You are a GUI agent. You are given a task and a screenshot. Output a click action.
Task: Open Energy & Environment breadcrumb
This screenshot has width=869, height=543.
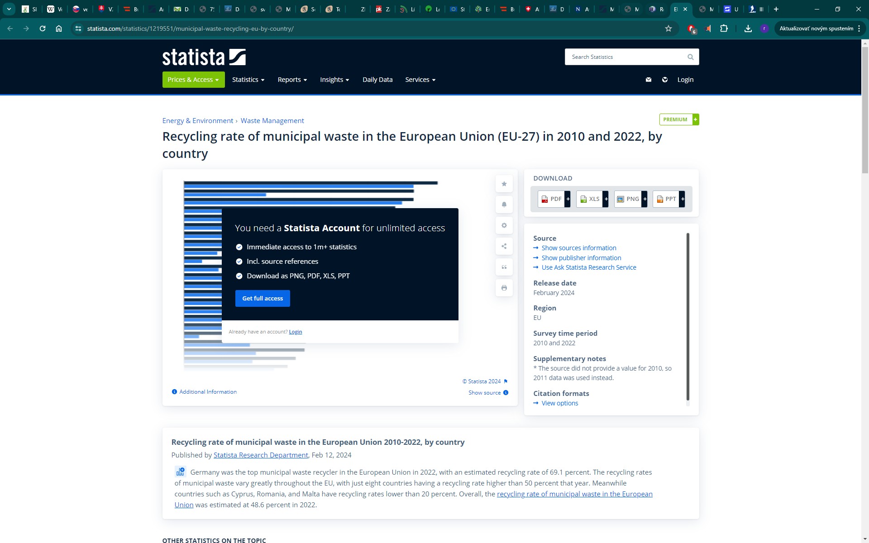pos(198,121)
